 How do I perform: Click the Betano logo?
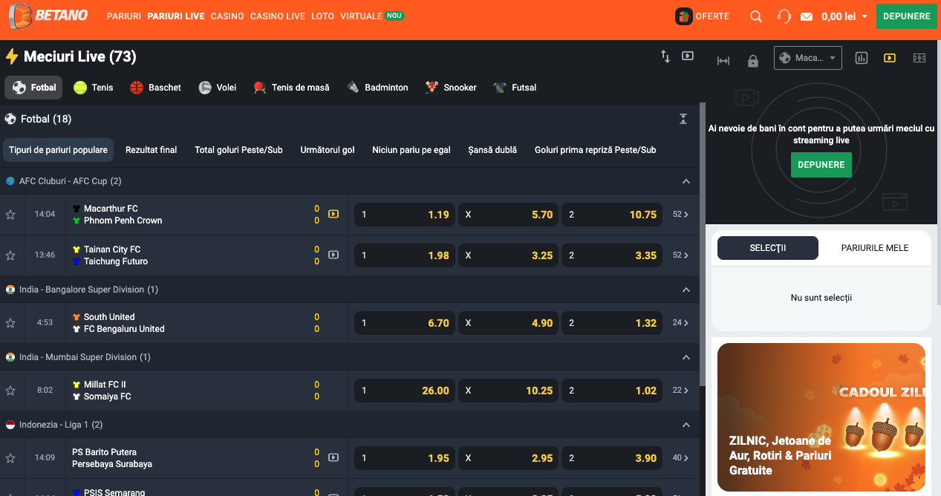[x=48, y=16]
